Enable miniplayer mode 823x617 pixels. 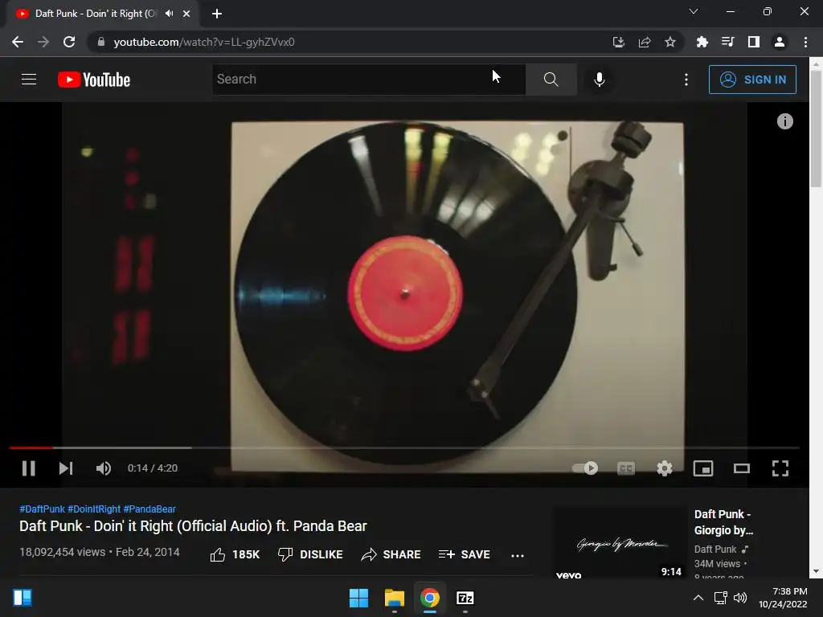click(x=702, y=468)
